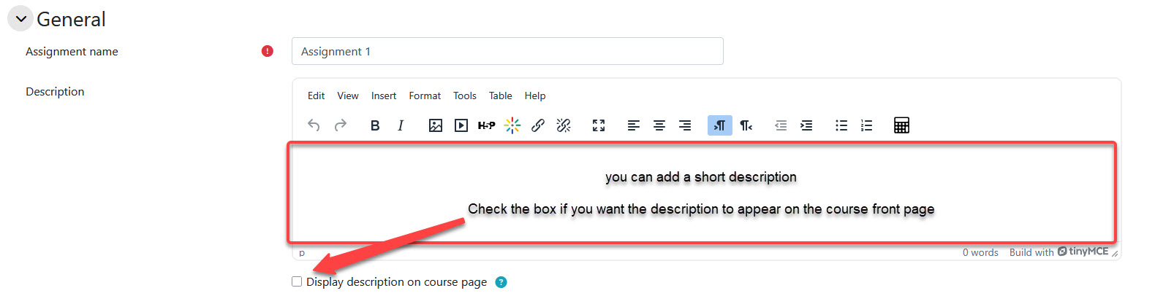Click the Assignment name input field

point(507,51)
